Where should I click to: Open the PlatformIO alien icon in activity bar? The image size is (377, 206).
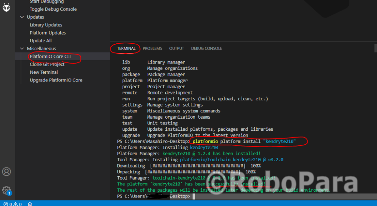click(x=7, y=7)
